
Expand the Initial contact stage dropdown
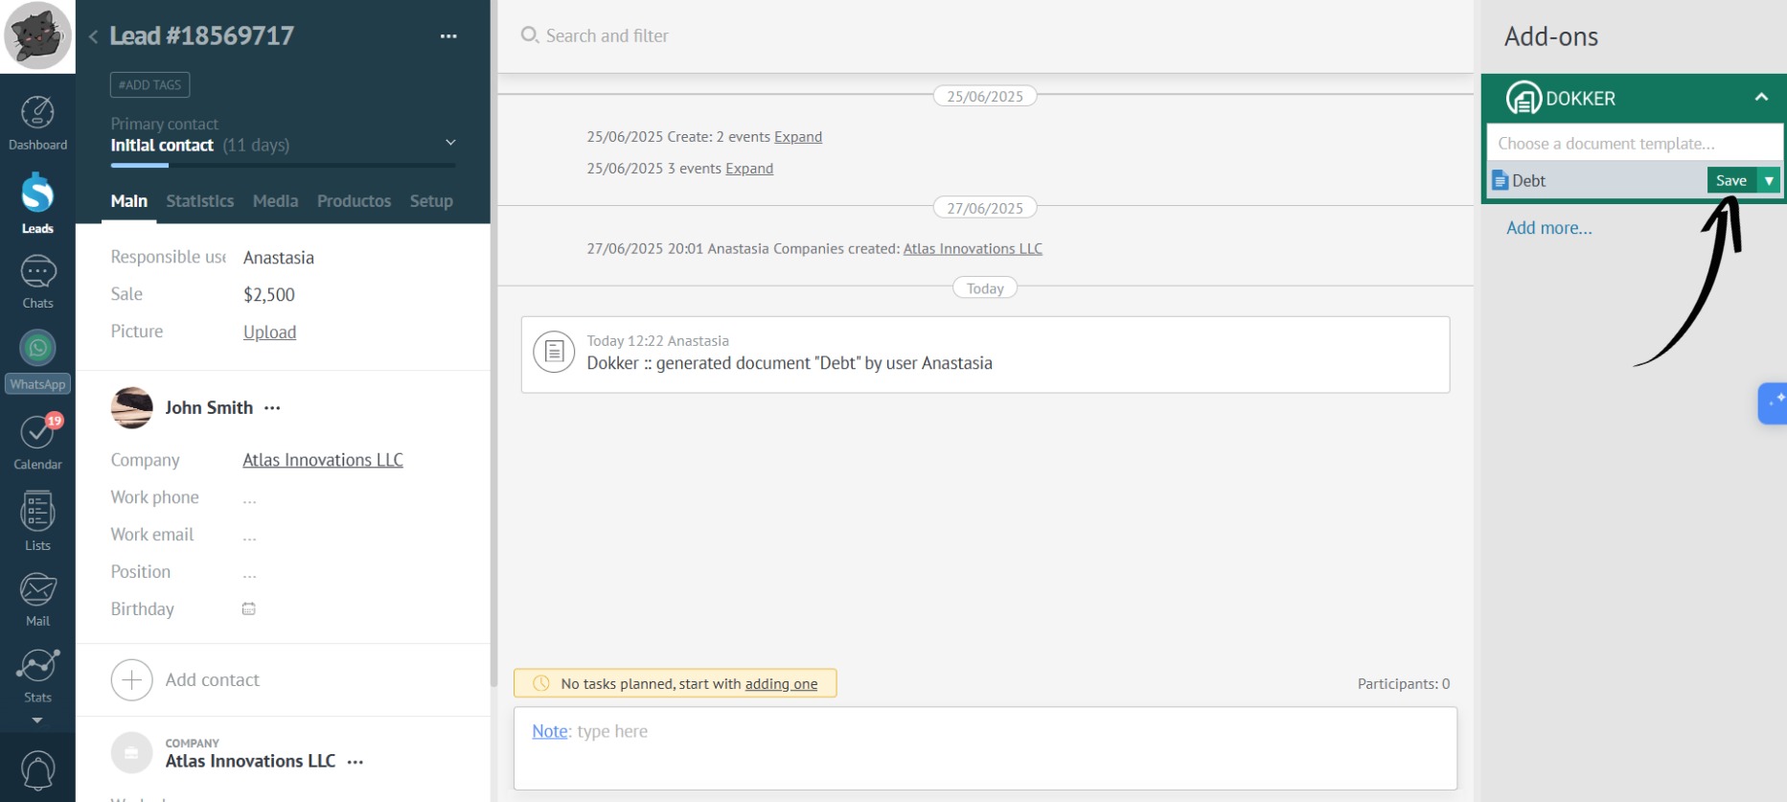pyautogui.click(x=450, y=143)
